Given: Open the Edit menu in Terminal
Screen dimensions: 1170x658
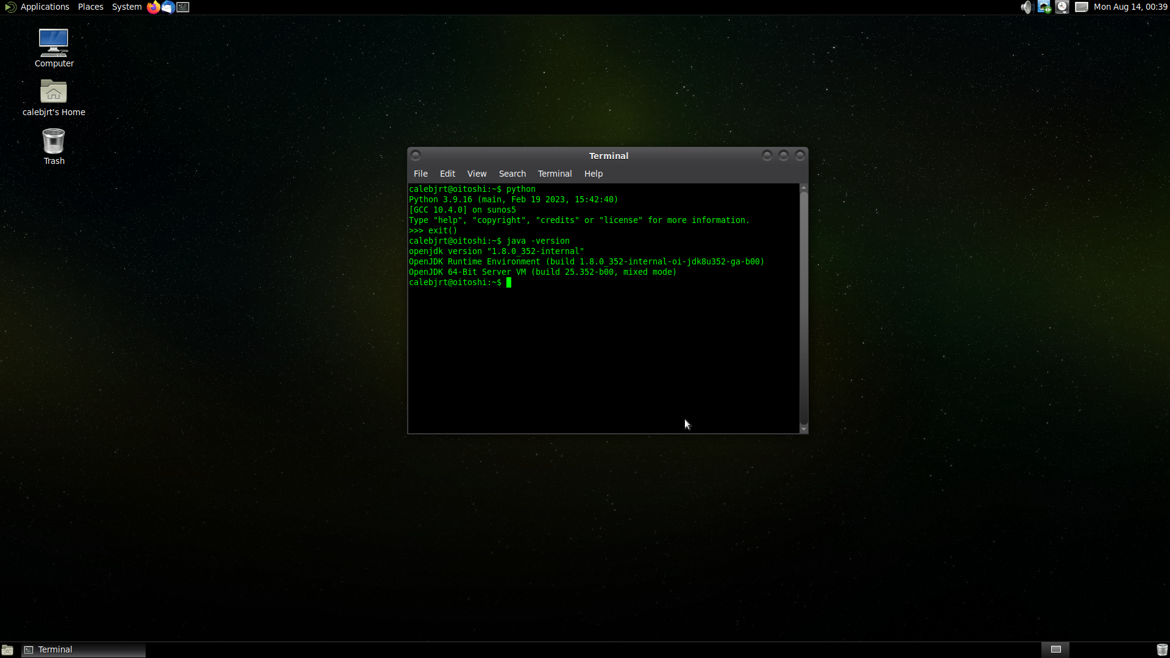Looking at the screenshot, I should pos(447,174).
